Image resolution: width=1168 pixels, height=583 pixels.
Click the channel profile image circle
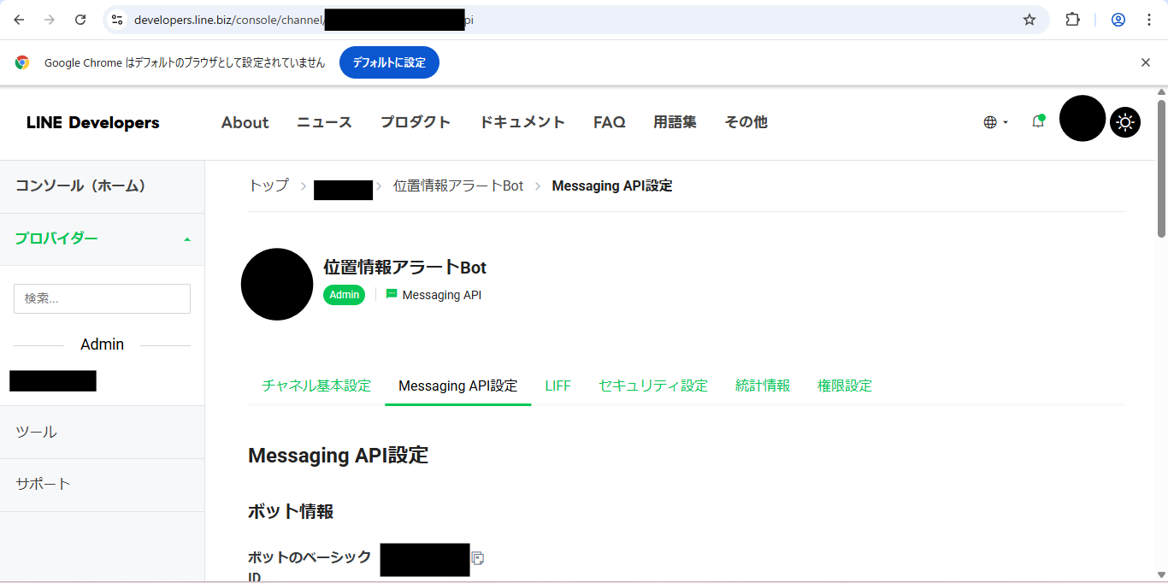click(x=277, y=285)
